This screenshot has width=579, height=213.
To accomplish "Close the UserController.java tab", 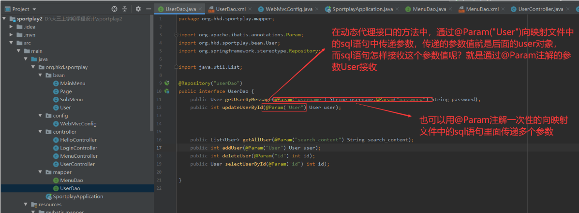I will [x=568, y=9].
